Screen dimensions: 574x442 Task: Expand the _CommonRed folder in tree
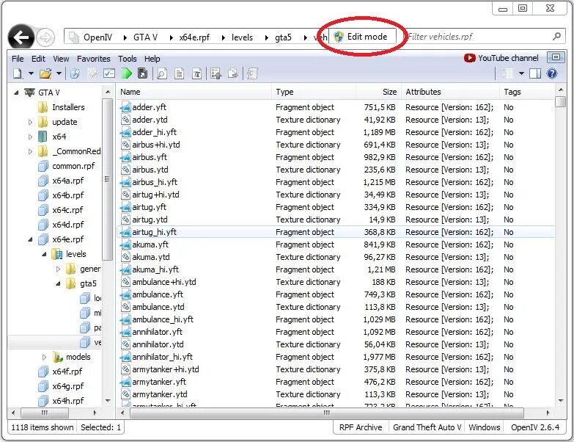tap(30, 151)
